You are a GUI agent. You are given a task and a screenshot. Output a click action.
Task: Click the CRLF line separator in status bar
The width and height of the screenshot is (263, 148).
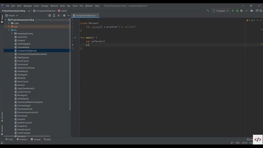(x=238, y=143)
